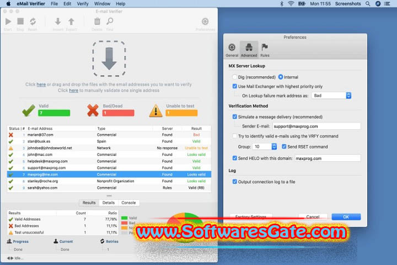Click the Group value stepper arrows
Viewport: 397px width, 265px height.
click(x=274, y=146)
